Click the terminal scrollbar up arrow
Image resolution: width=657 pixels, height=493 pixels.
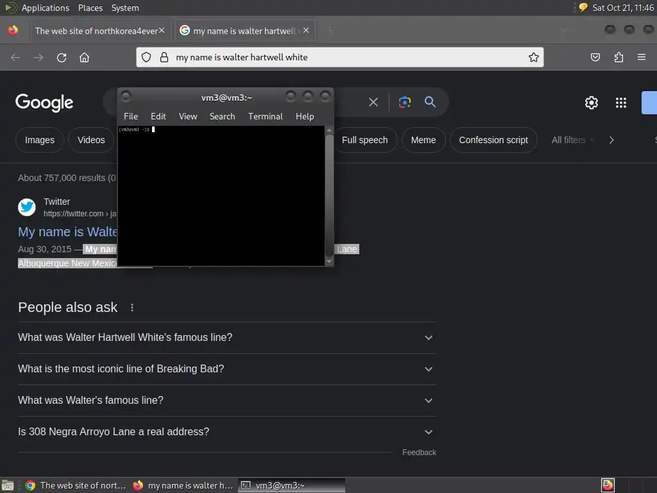click(x=329, y=130)
